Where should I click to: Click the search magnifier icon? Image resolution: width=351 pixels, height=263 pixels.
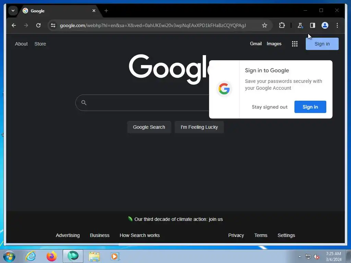click(84, 103)
